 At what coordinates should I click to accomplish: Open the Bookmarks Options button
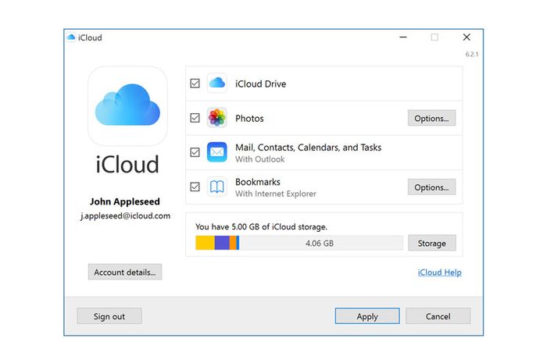(x=431, y=187)
